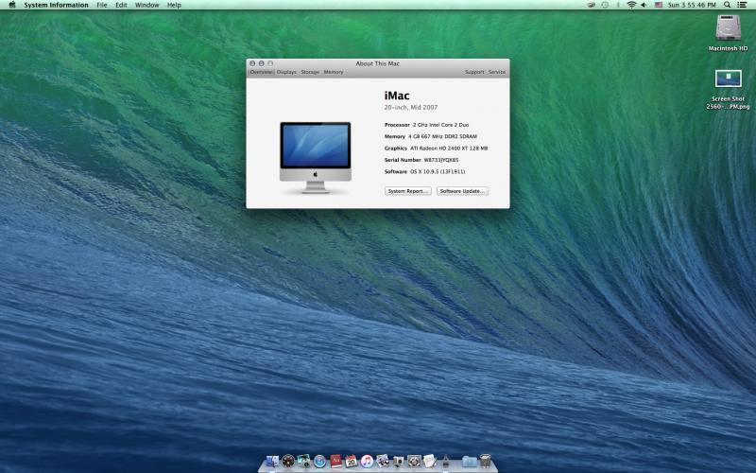Click the Bluetooth icon in the menu bar
This screenshot has width=756, height=473.
click(x=618, y=5)
